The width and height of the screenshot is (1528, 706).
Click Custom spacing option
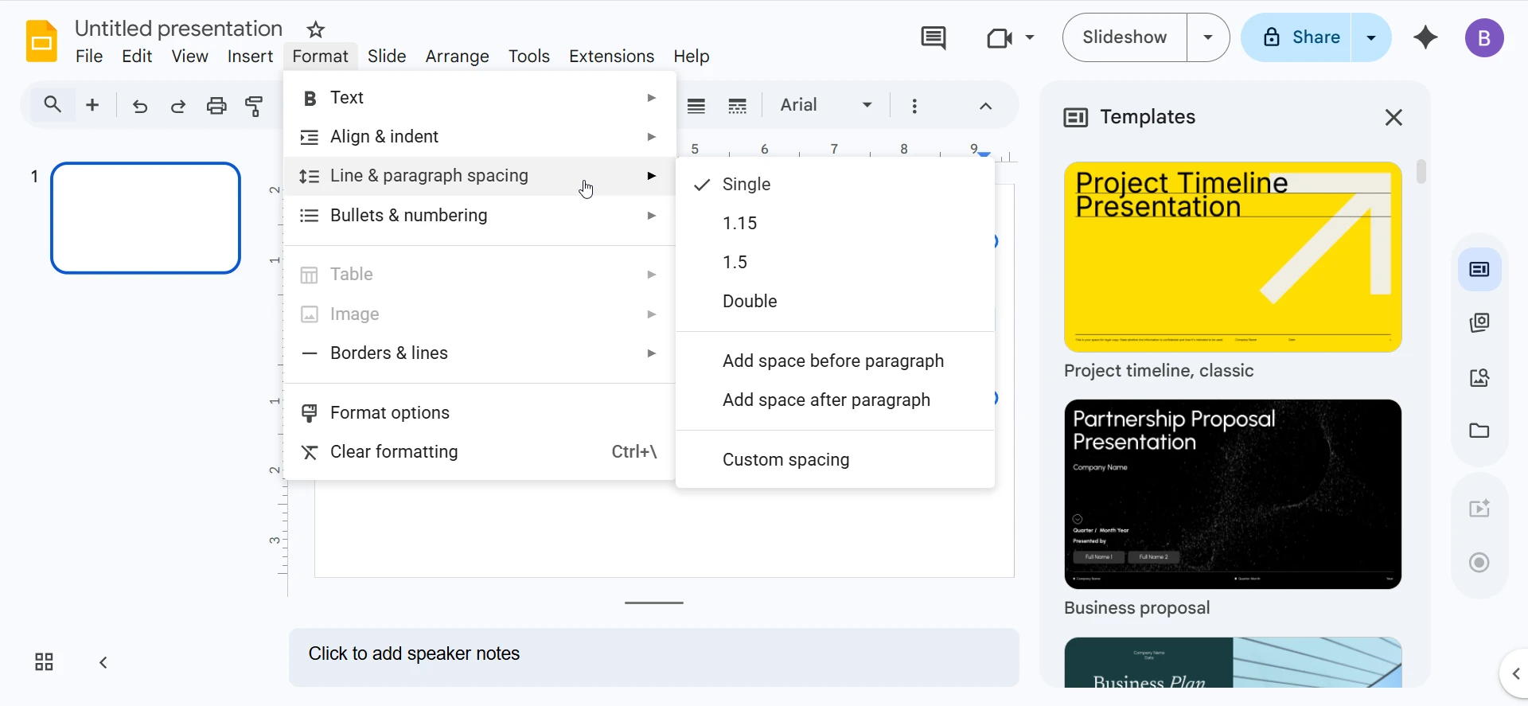(x=785, y=460)
